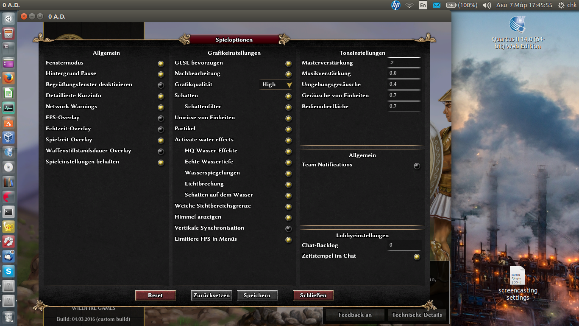Launch VirtualBox from the dock
Screen dimensions: 579x326
(8, 138)
